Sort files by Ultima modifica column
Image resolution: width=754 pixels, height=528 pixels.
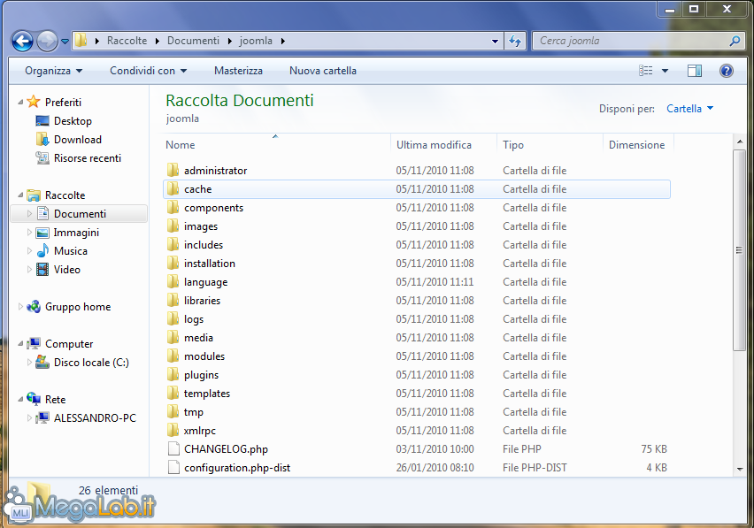[x=434, y=145]
